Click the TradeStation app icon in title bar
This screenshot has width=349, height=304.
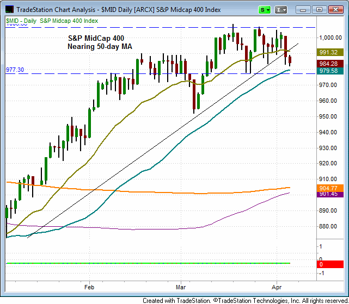tap(8, 10)
